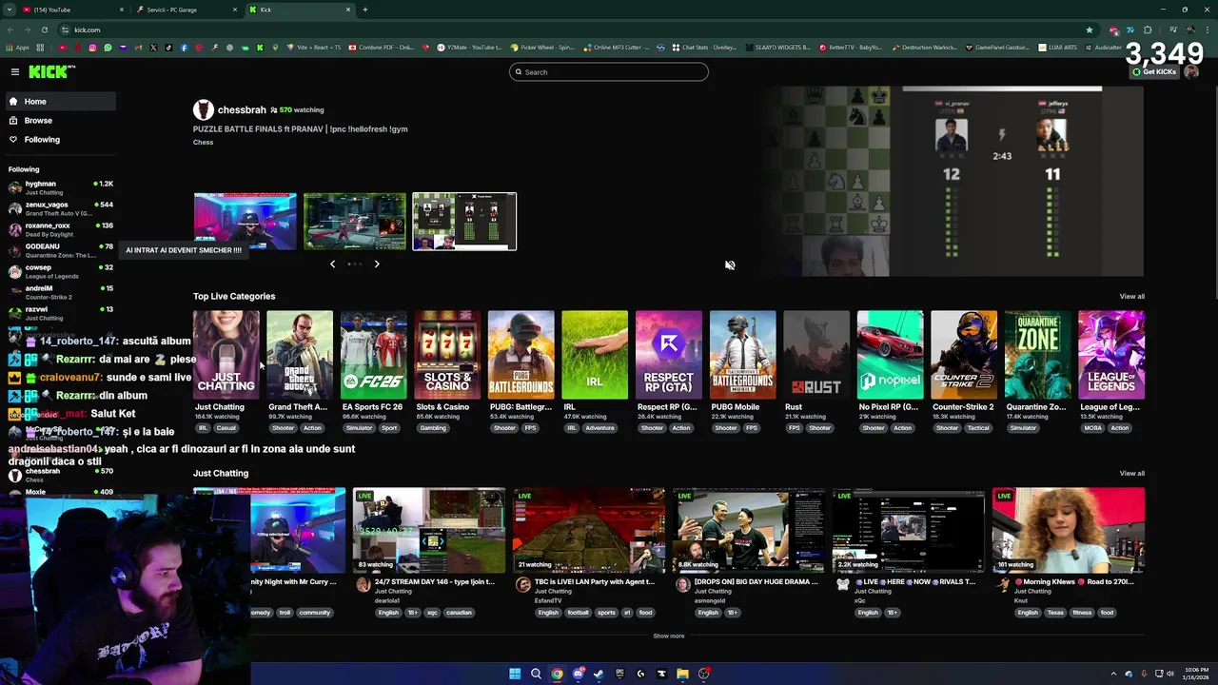Open Browse in the sidebar
The width and height of the screenshot is (1218, 685).
[x=59, y=121]
